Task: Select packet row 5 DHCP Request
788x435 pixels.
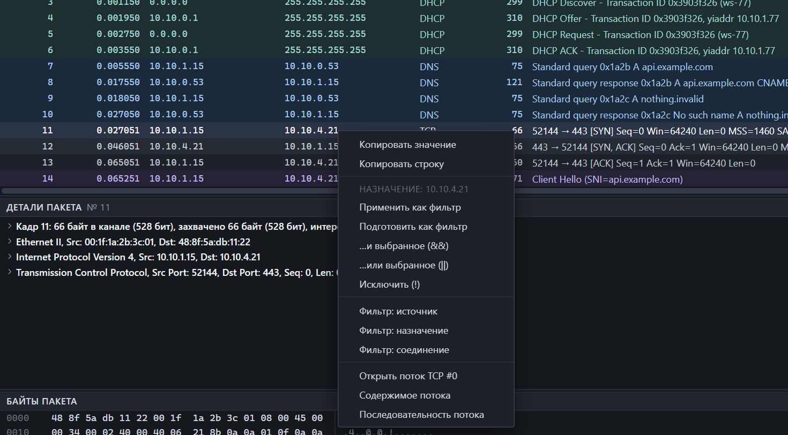Action: 394,34
